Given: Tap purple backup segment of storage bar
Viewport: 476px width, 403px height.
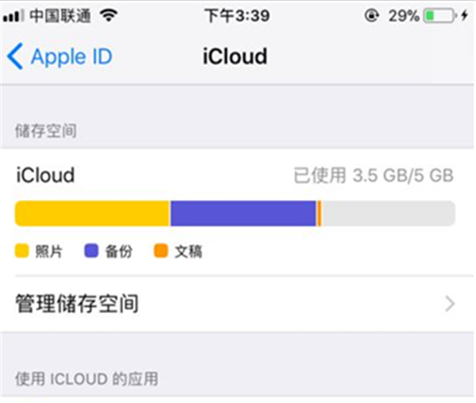Looking at the screenshot, I should point(243,213).
